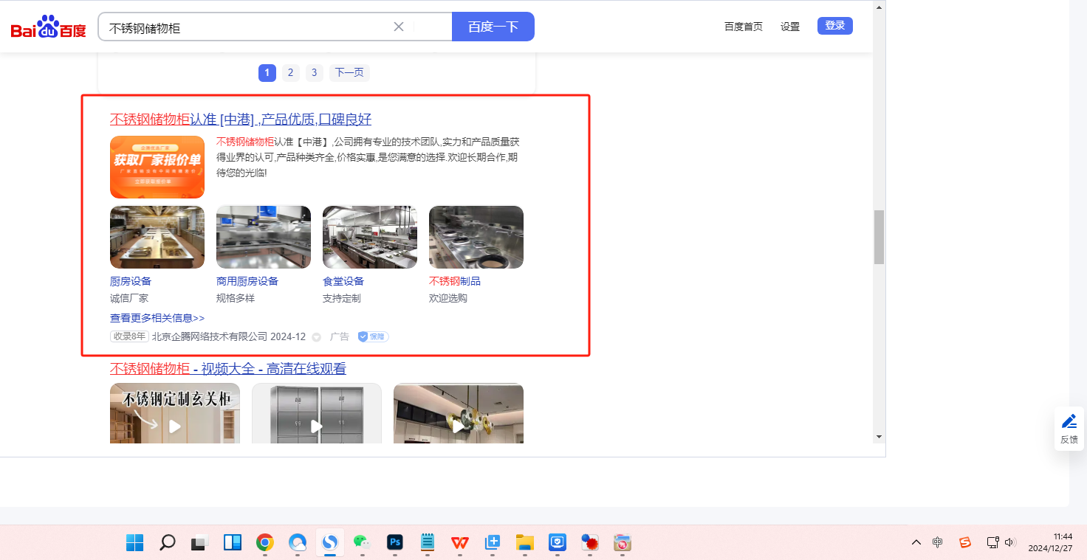Click the 保障 shield badge
Screen dimensions: 1087x560
[x=373, y=336]
